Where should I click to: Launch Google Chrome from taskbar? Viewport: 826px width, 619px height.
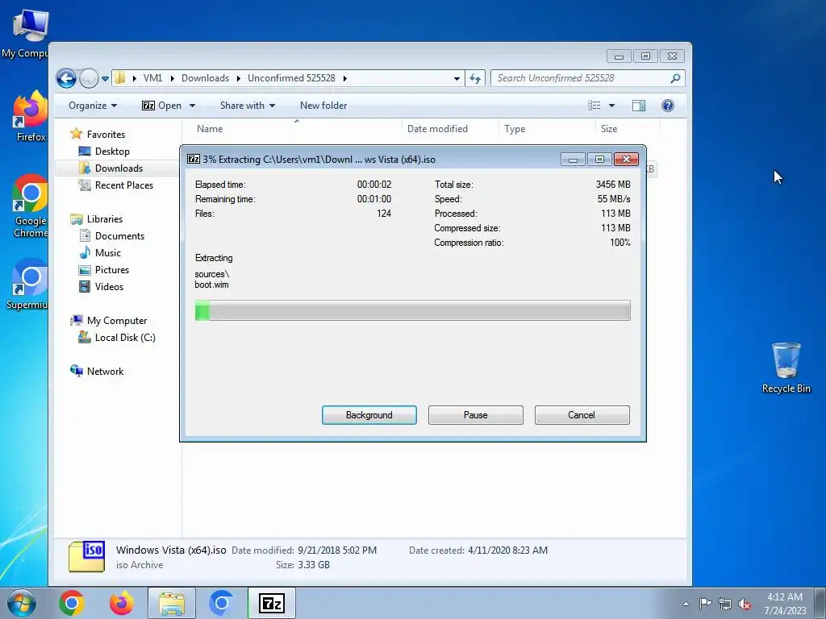tap(72, 603)
